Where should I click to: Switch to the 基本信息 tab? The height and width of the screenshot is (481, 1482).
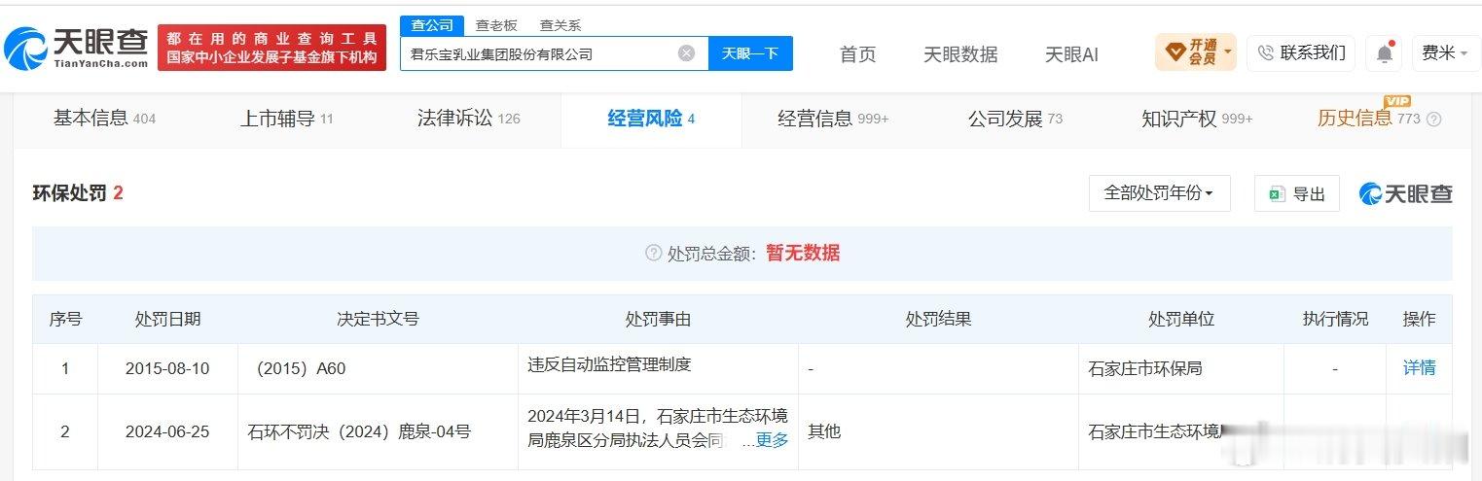click(104, 119)
